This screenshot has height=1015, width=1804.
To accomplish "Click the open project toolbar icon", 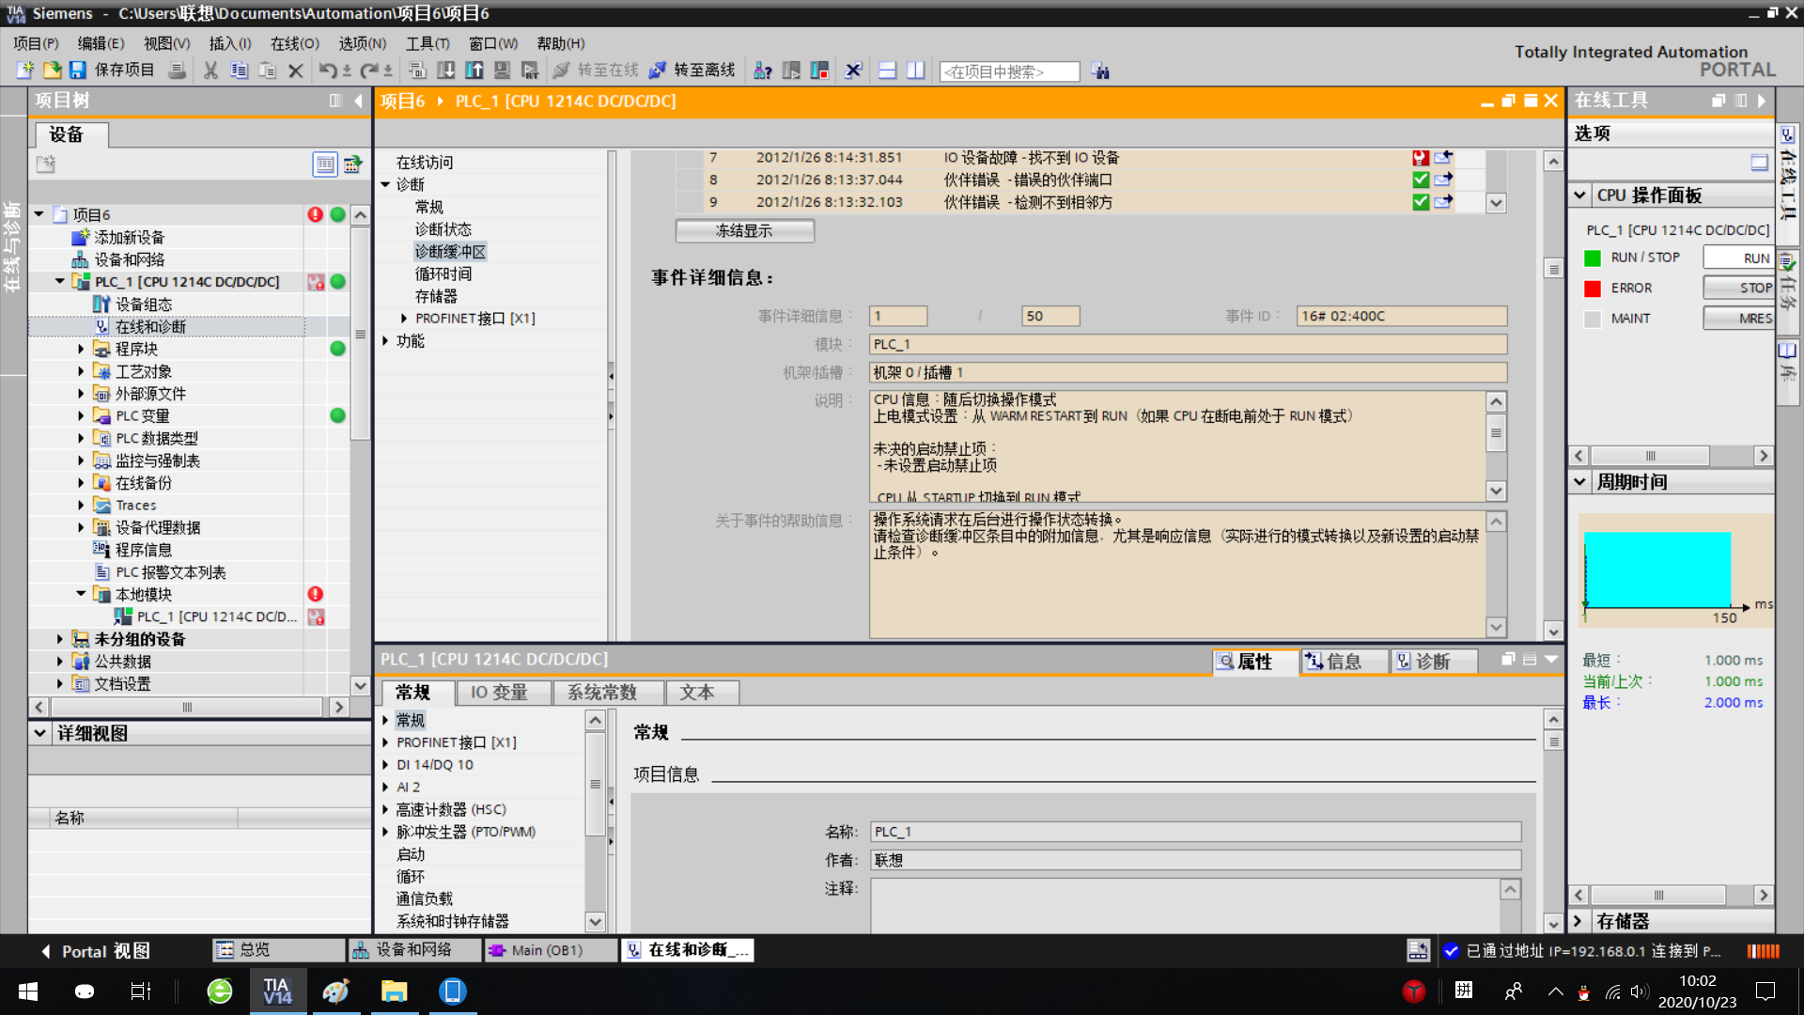I will pos(52,70).
